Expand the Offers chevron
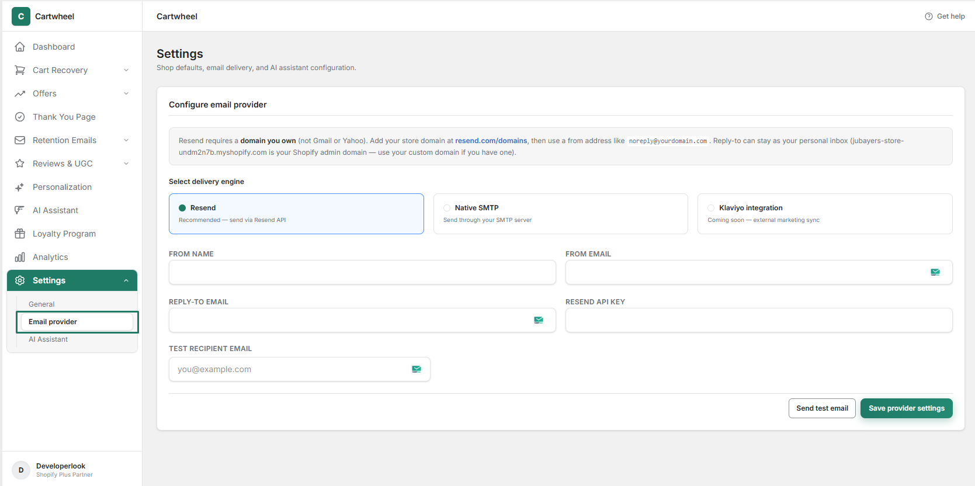975x486 pixels. click(x=126, y=93)
